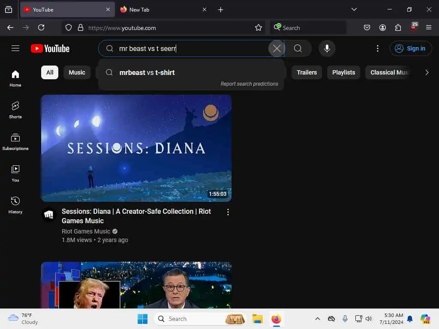
Task: Show hidden system tray icons
Action: [318, 319]
